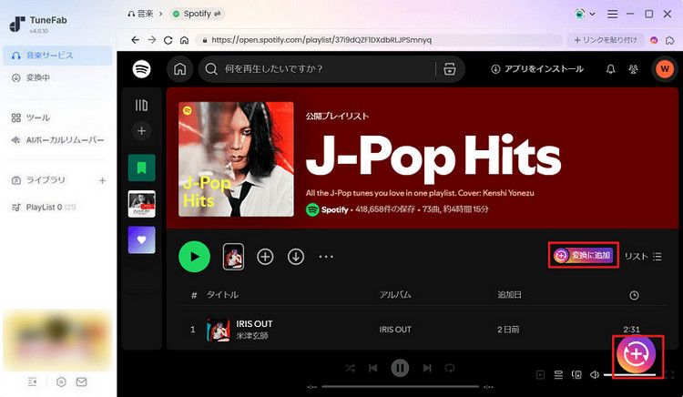683x397 pixels.
Task: Open the hamburger menu in the title bar
Action: [613, 14]
